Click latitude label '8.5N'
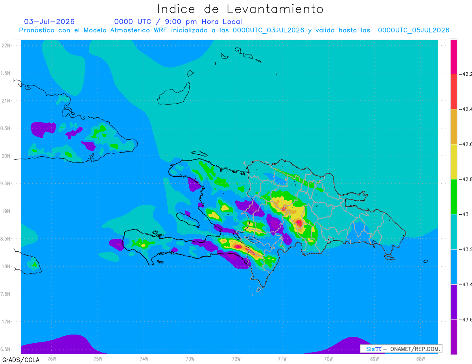This screenshot has width=472, height=364. 6,239
